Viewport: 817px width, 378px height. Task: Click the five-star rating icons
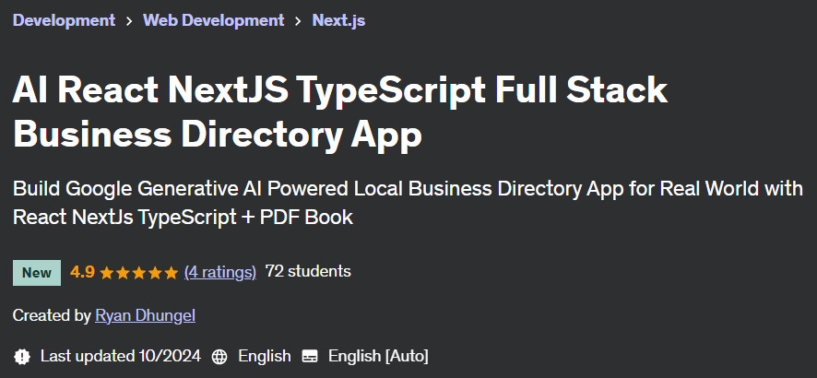point(138,272)
